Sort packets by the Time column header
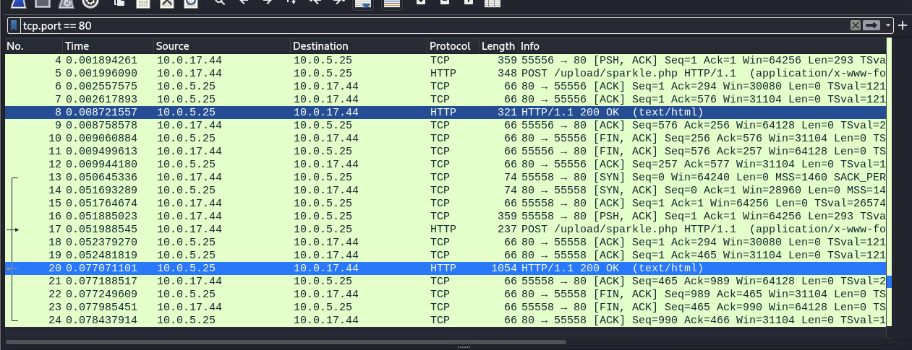Screen dimensions: 912x350 click(x=77, y=46)
